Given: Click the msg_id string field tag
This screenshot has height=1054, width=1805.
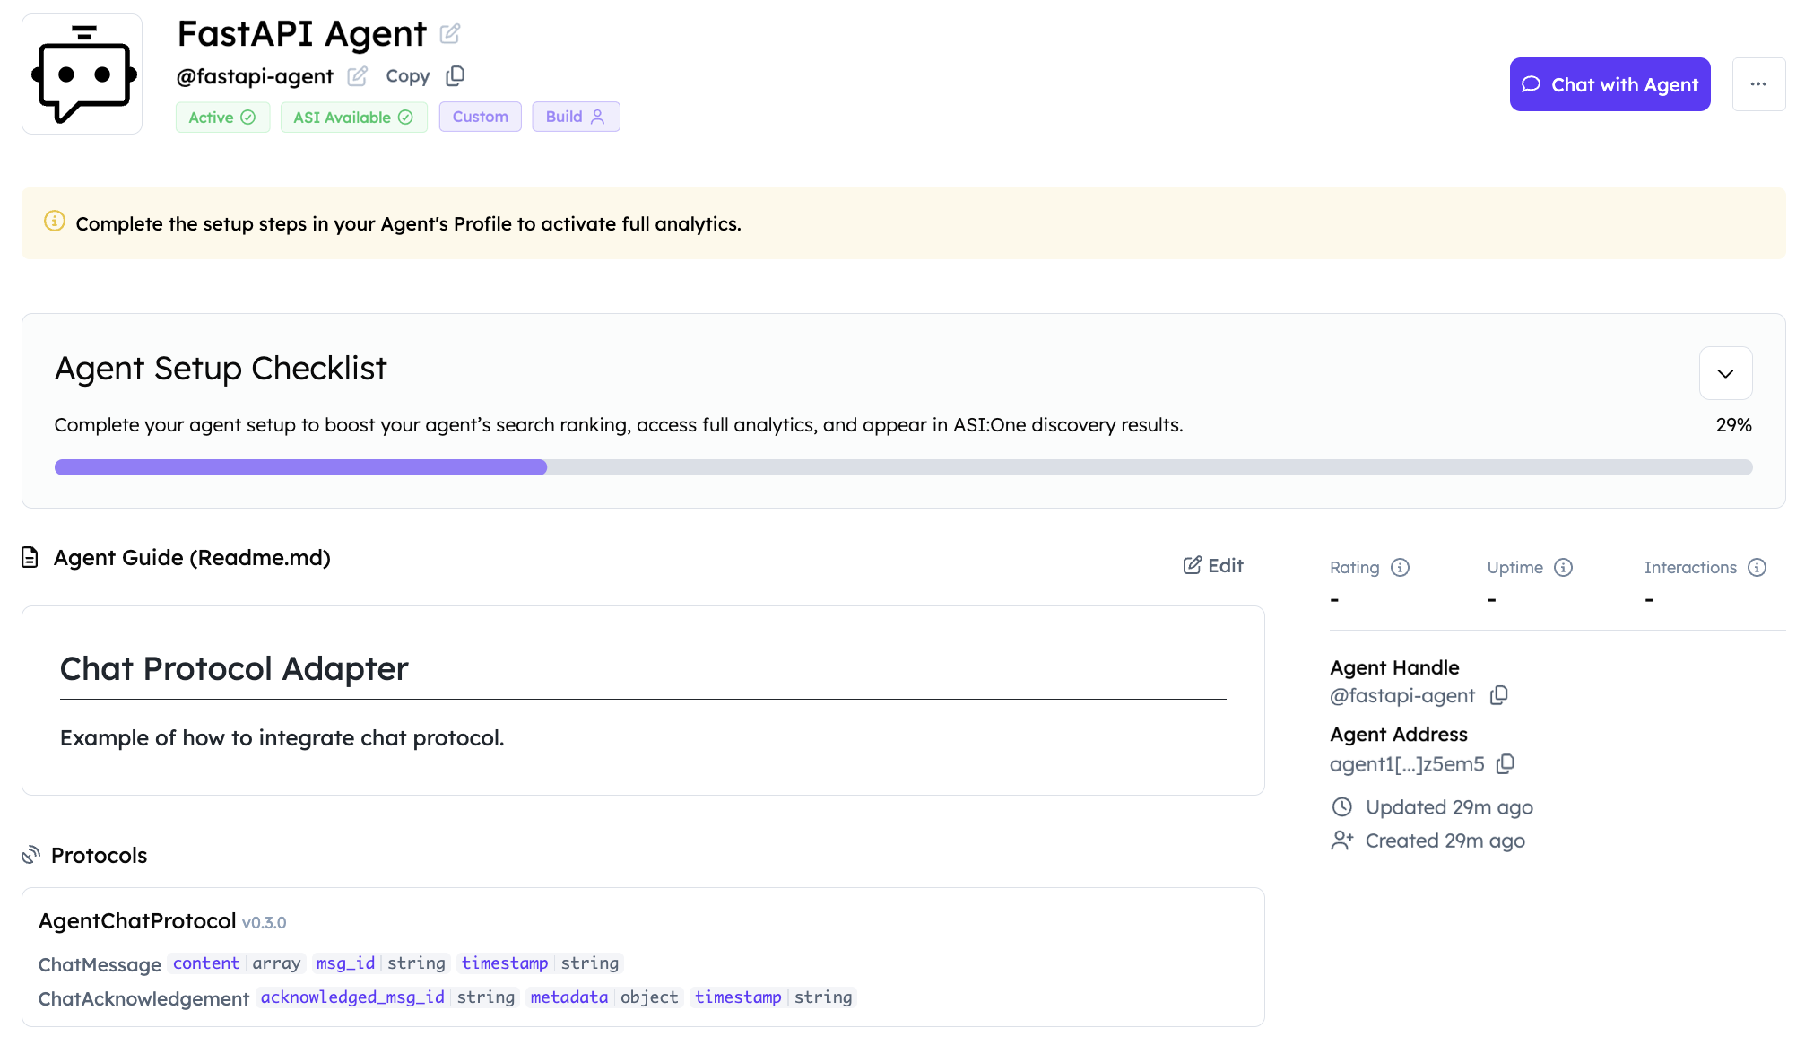Looking at the screenshot, I should click(381, 963).
